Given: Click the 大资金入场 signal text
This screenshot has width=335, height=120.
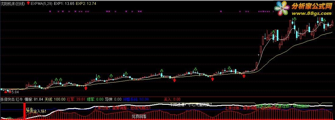Looking at the screenshot, I should 36,111.
